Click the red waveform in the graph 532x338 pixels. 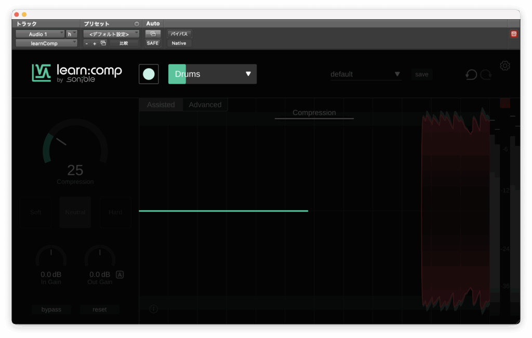[456, 211]
